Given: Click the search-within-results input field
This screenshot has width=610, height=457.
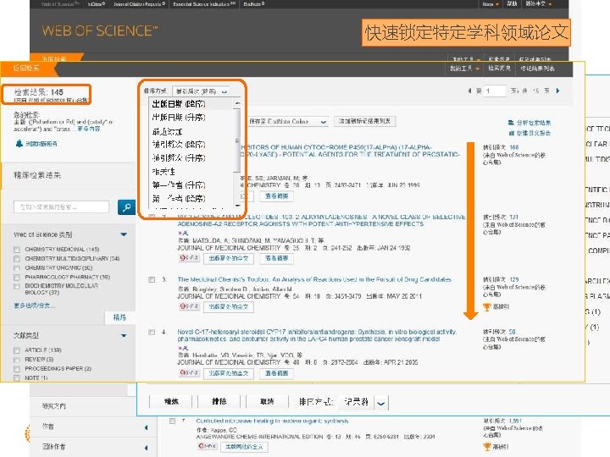Looking at the screenshot, I should pos(62,207).
